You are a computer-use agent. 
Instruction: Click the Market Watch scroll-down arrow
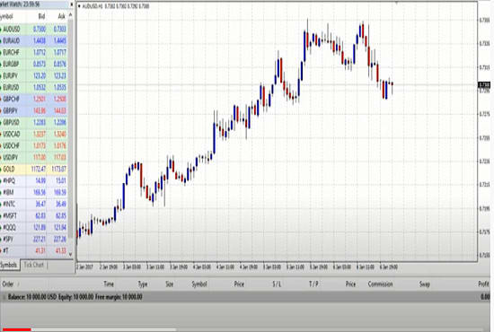coord(71,254)
